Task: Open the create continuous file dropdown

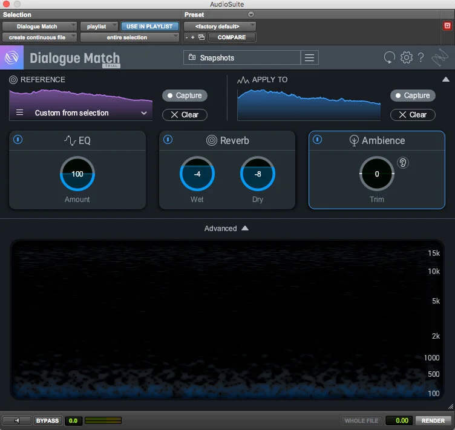Action: 39,37
